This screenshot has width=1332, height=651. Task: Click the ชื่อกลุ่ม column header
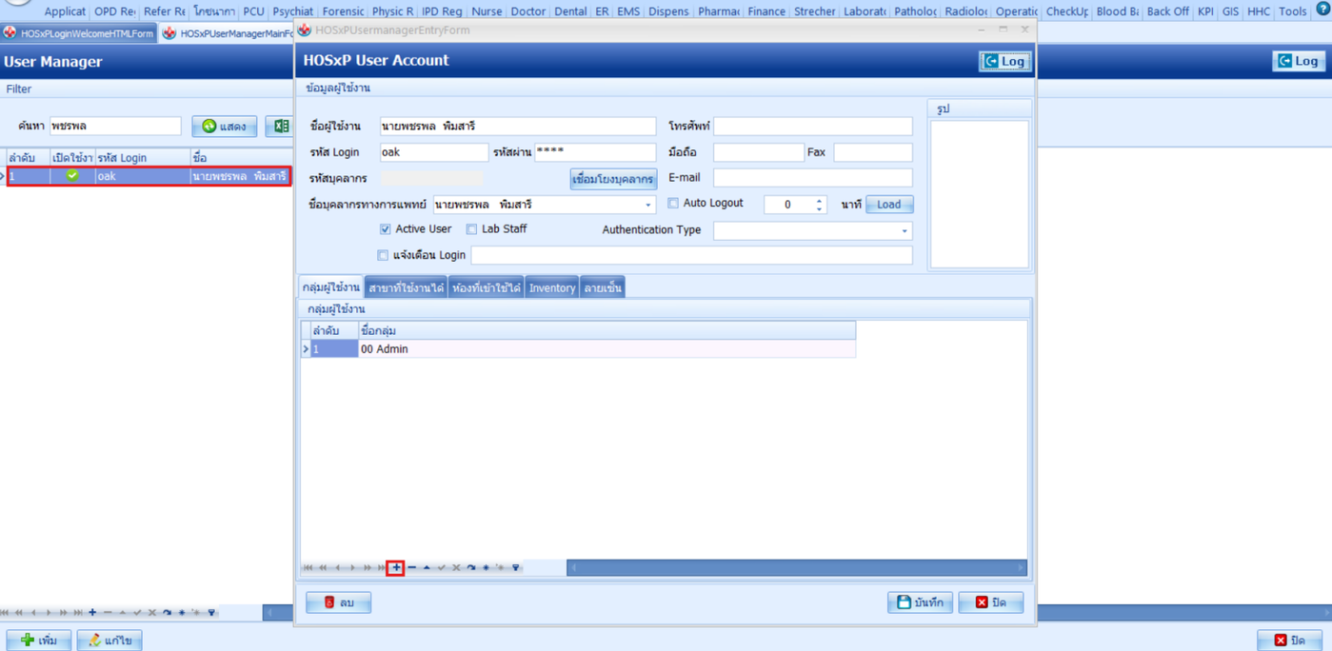pos(606,330)
